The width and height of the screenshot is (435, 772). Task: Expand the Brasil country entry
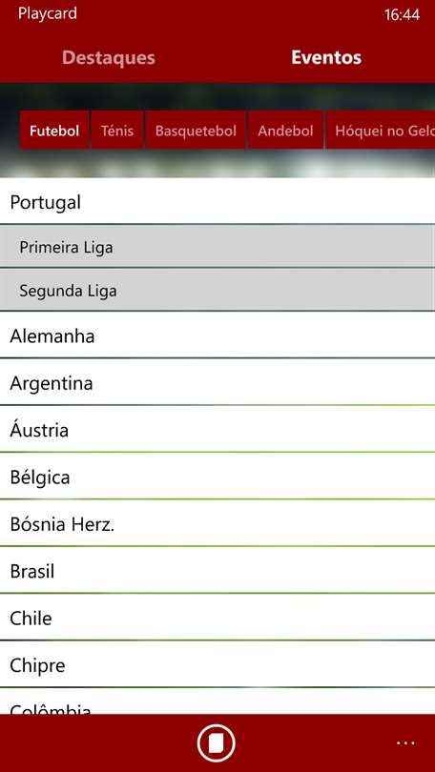pos(217,570)
